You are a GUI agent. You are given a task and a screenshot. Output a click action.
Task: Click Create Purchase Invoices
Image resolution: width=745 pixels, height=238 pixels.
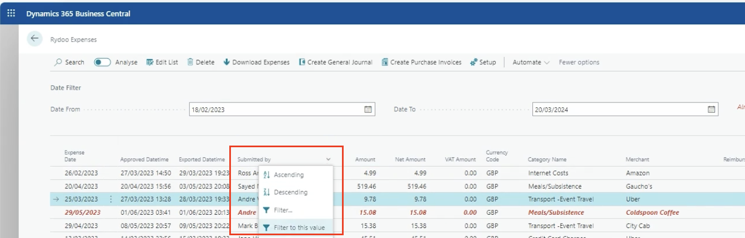tap(421, 62)
